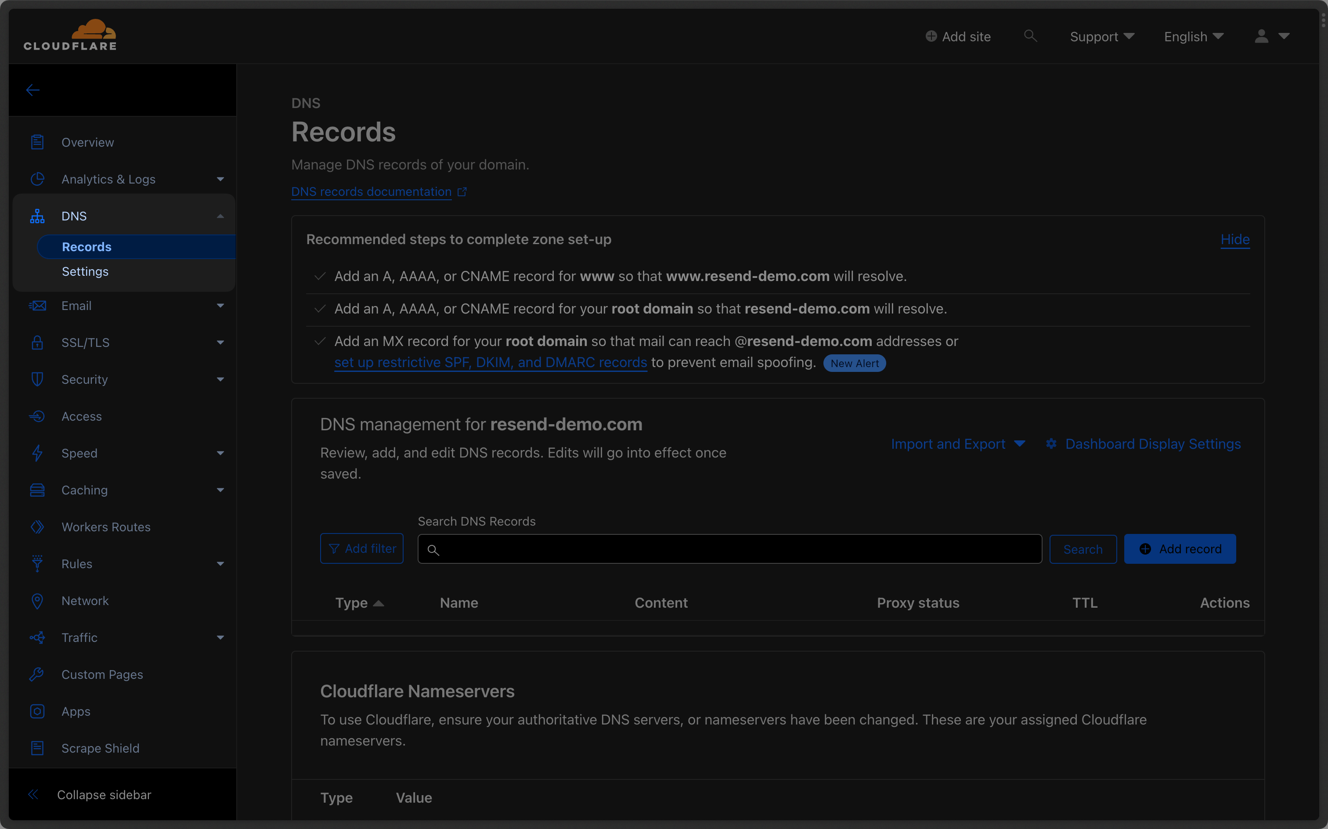This screenshot has height=829, width=1328.
Task: Click the Name column header
Action: pyautogui.click(x=459, y=602)
